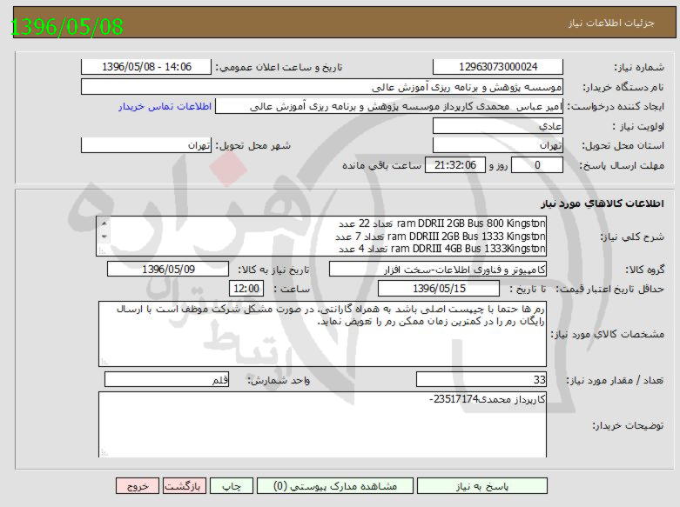Open 'اطلاعات تماس خریدار' contact link
The height and width of the screenshot is (507, 680).
(165, 106)
